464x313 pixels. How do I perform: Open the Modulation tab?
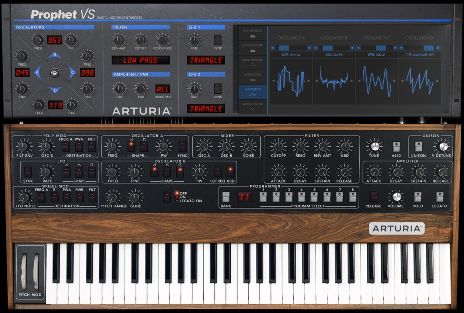[x=253, y=77]
